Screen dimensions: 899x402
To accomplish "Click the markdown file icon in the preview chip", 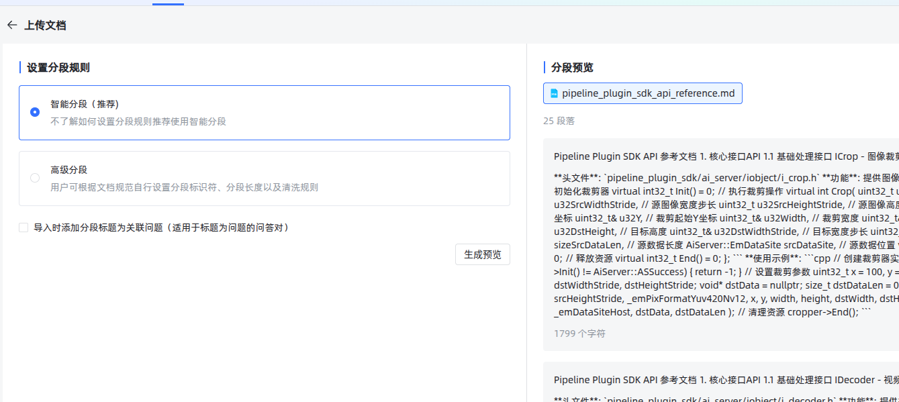I will (x=554, y=93).
